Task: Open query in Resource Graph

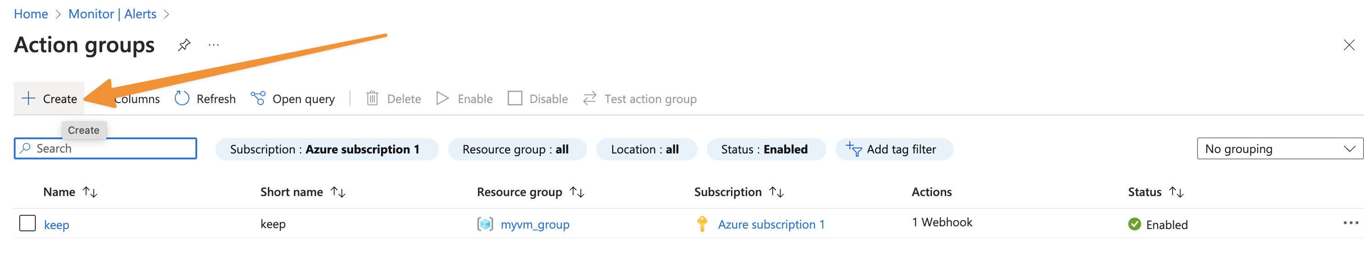Action: 293,98
